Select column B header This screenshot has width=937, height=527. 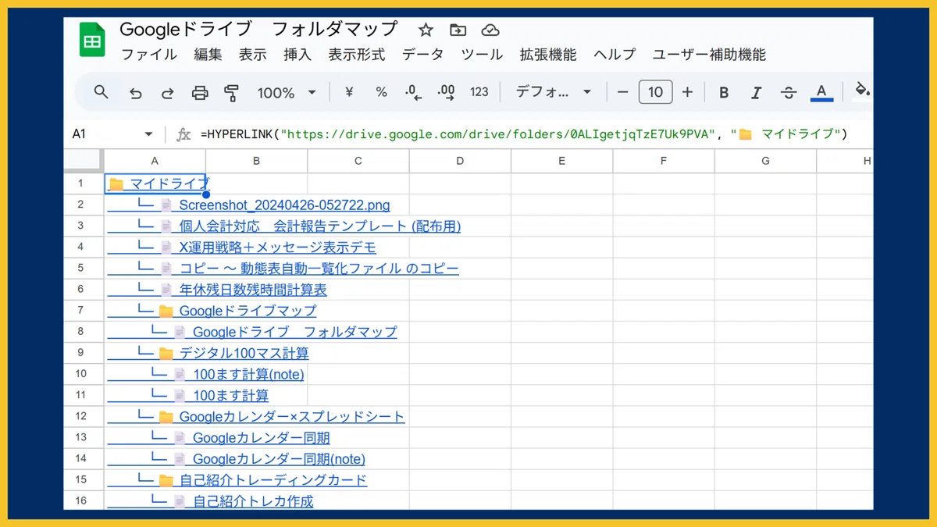[x=257, y=161]
